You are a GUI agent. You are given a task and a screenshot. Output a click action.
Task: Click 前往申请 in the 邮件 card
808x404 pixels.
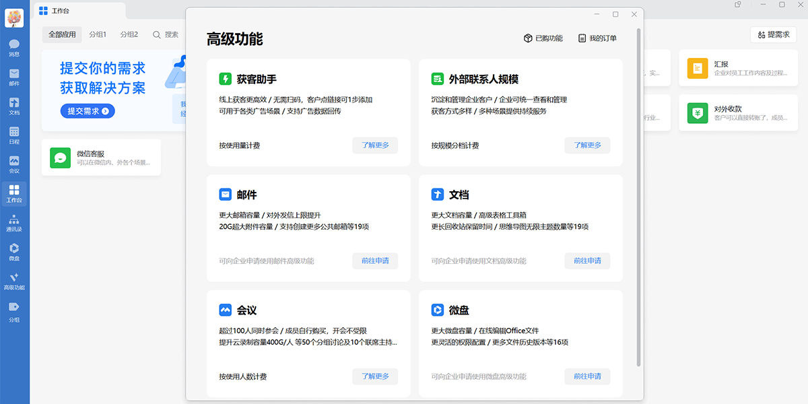point(375,261)
